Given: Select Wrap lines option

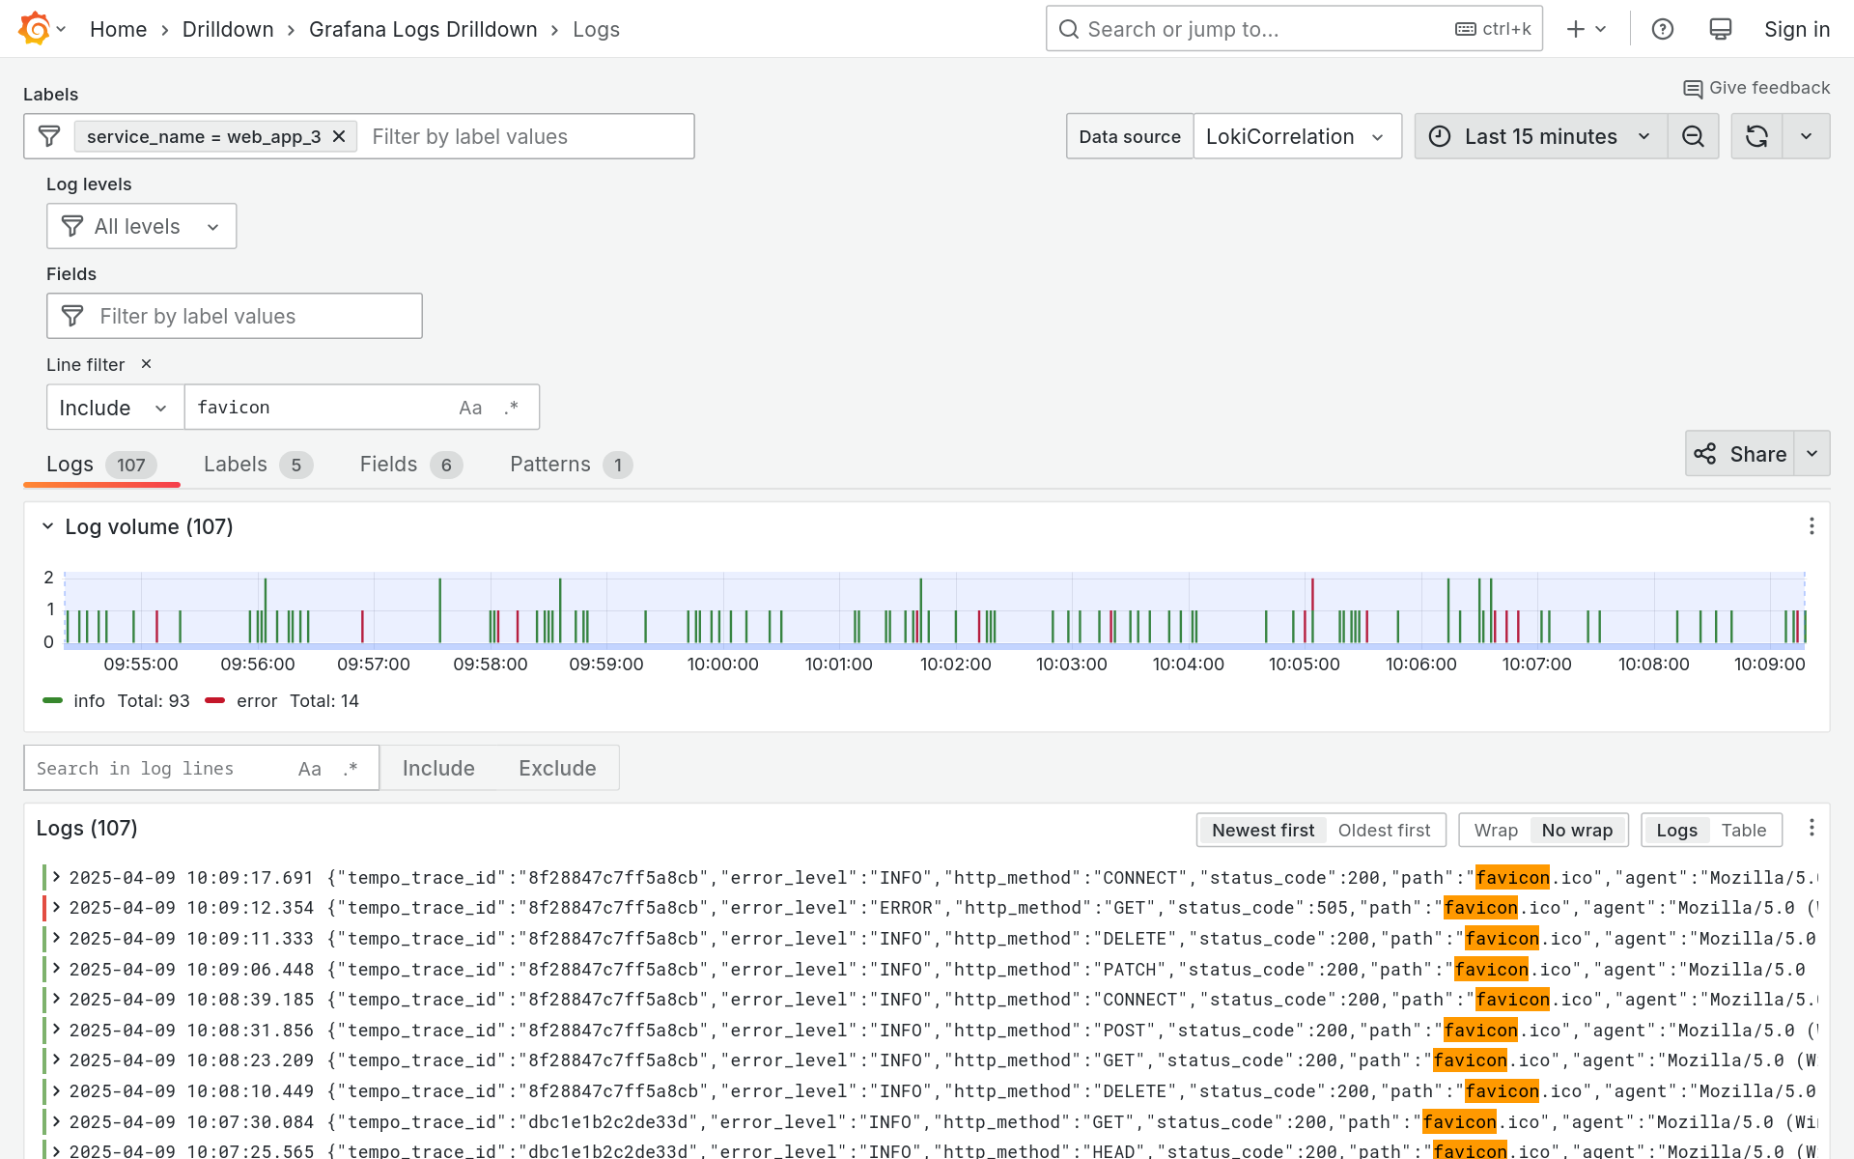Looking at the screenshot, I should tap(1496, 831).
